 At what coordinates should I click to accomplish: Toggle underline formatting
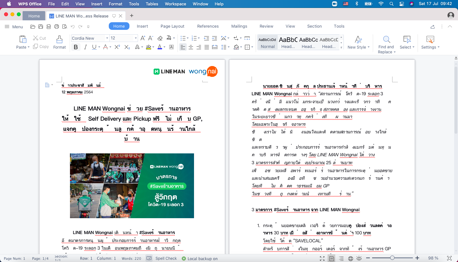[x=94, y=47]
